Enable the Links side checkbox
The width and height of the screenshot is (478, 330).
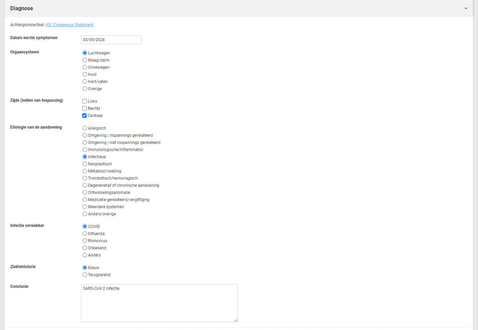[85, 101]
